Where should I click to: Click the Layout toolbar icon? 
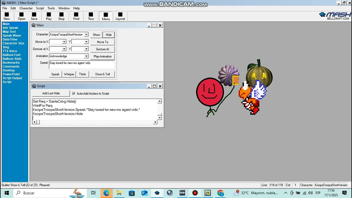pos(120,16)
